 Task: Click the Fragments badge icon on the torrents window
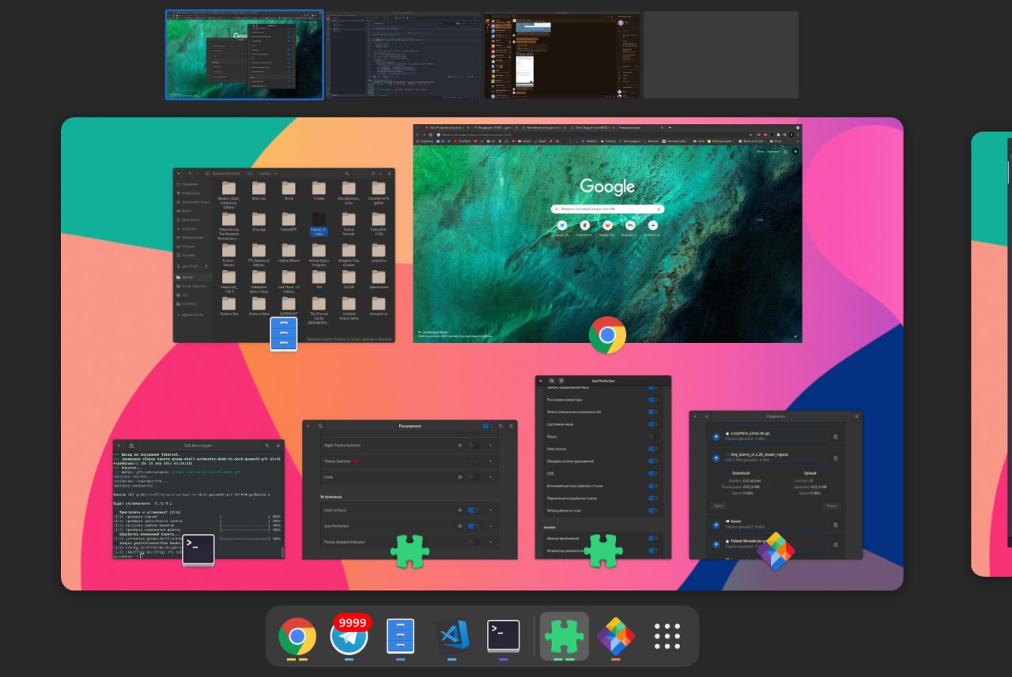point(776,551)
